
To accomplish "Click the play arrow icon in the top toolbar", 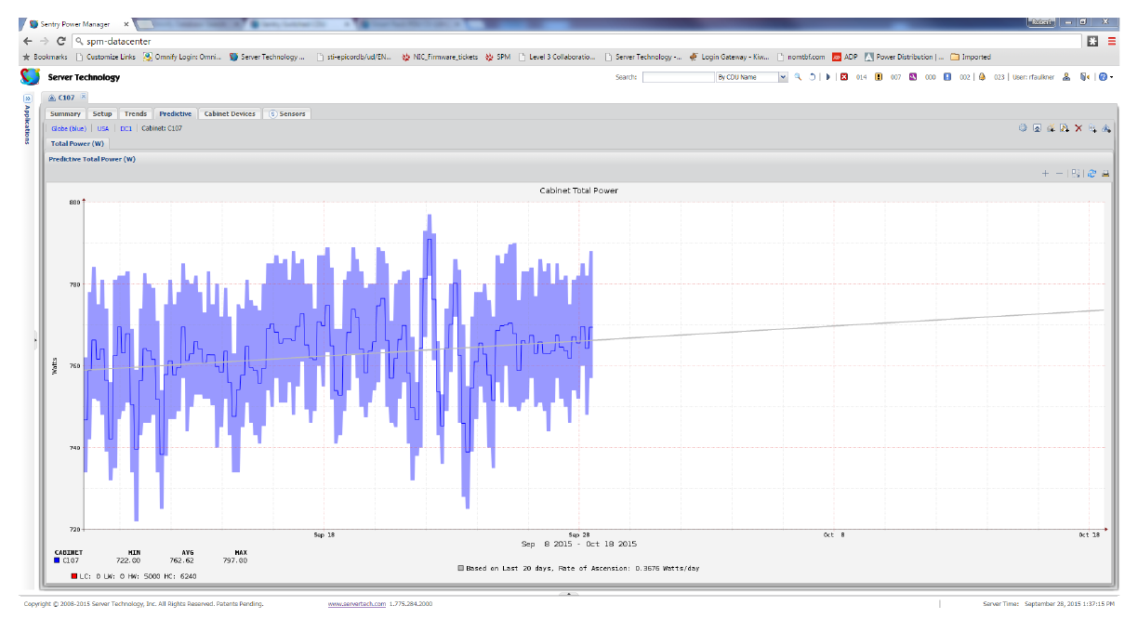I will 828,77.
